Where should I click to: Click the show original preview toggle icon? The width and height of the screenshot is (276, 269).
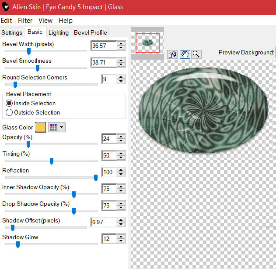click(172, 54)
